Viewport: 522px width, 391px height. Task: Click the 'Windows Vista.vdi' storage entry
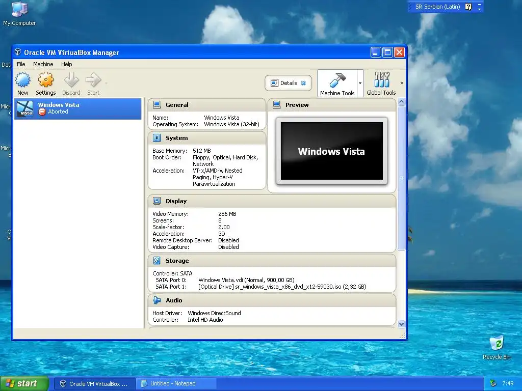tap(246, 280)
